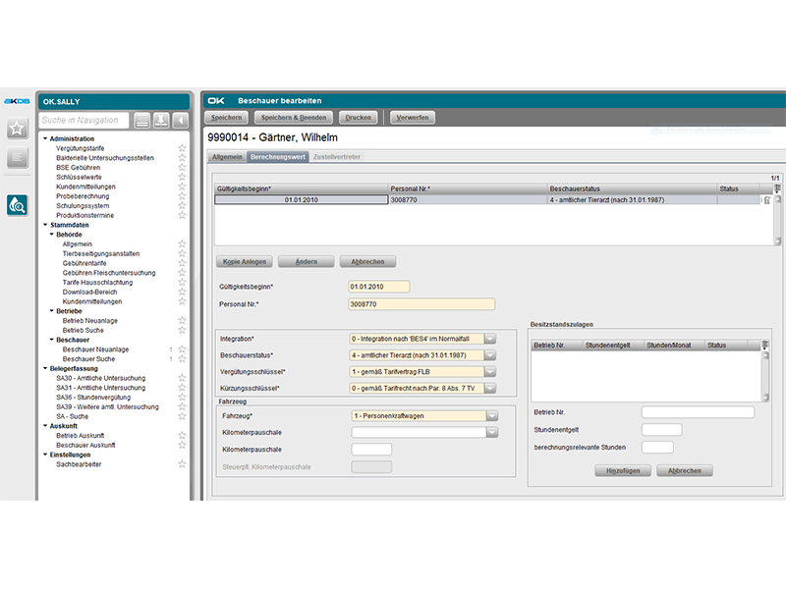Screen dimensions: 786x589
Task: Toggle favorite star for Vergütungstarife
Action: click(182, 147)
